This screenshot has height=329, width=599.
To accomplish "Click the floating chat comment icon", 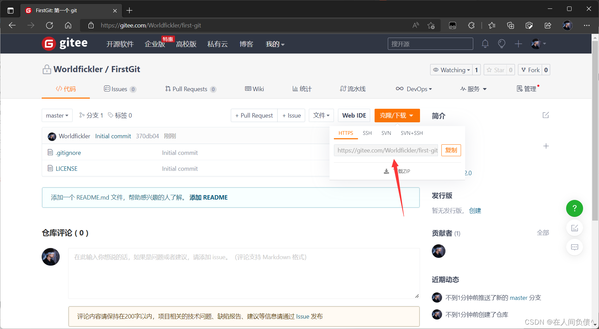I will click(x=575, y=247).
